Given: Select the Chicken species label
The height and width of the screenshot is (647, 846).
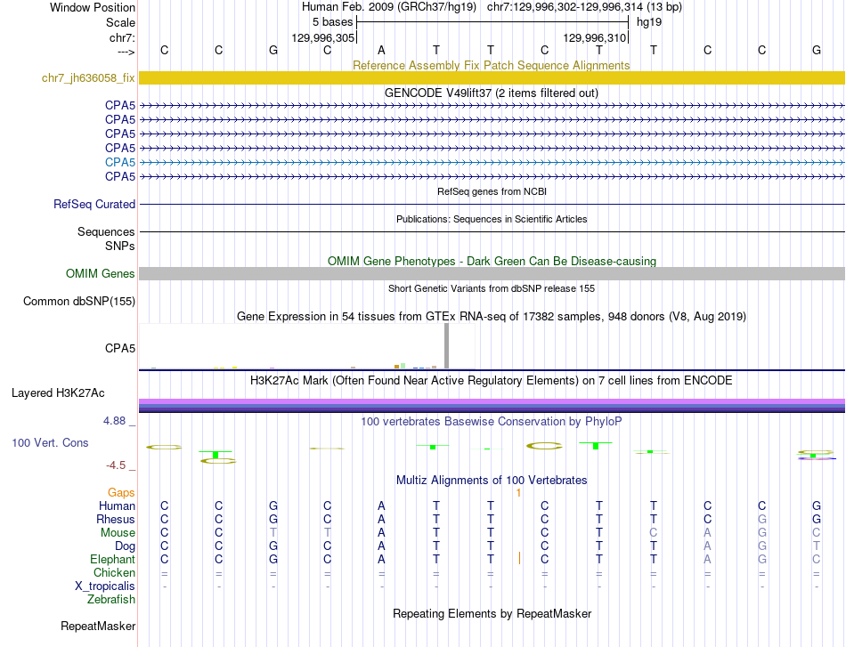Looking at the screenshot, I should [114, 572].
